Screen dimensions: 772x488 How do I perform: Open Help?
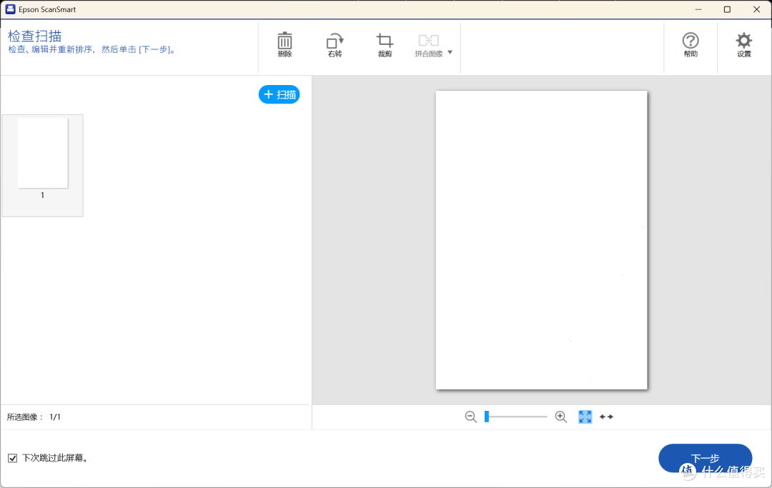coord(691,45)
